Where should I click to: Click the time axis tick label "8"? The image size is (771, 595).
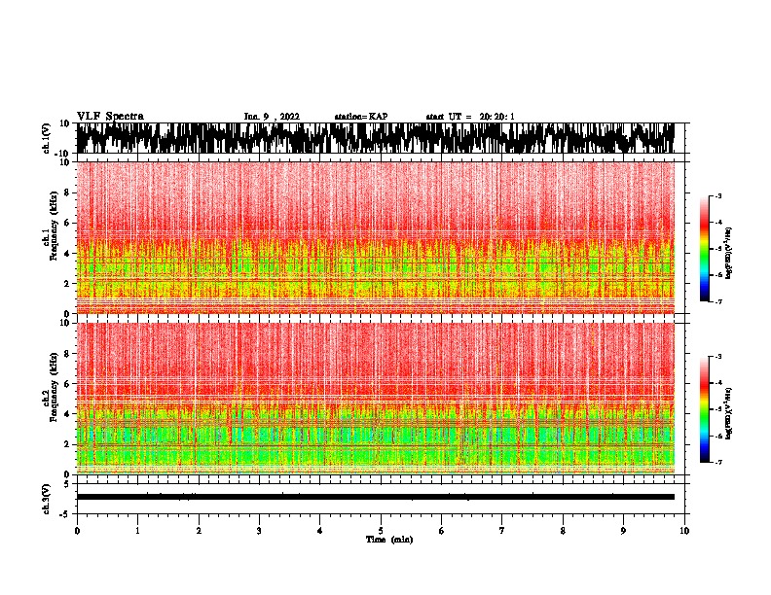click(x=563, y=531)
